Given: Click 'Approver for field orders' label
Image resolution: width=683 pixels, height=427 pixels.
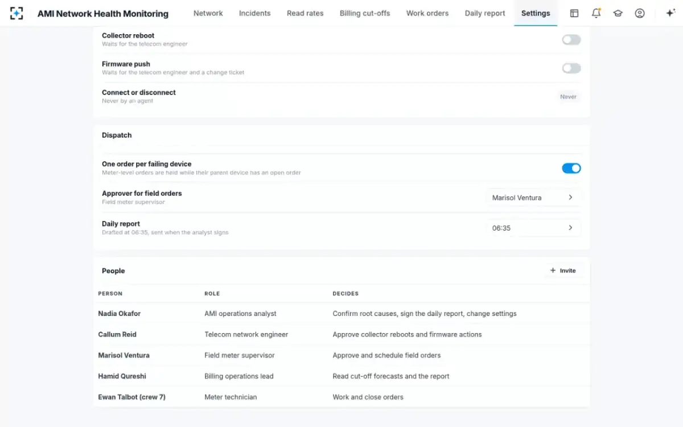Looking at the screenshot, I should [142, 193].
